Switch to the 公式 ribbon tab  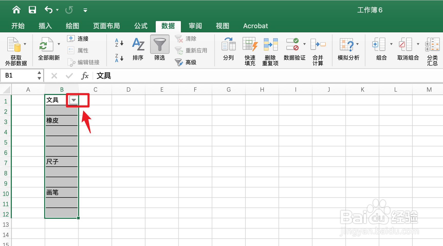(x=140, y=26)
